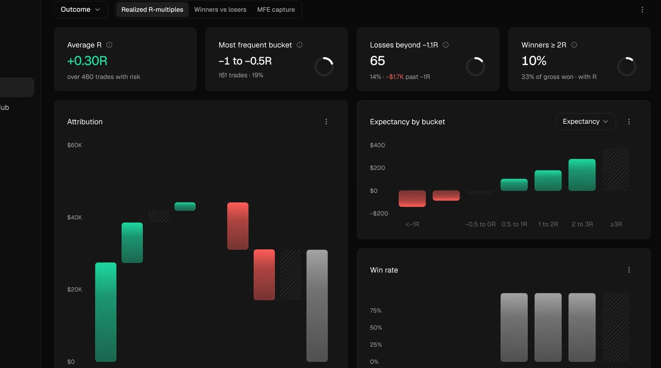Open Expectancy by bucket options menu
Image resolution: width=661 pixels, height=368 pixels.
[x=629, y=122]
